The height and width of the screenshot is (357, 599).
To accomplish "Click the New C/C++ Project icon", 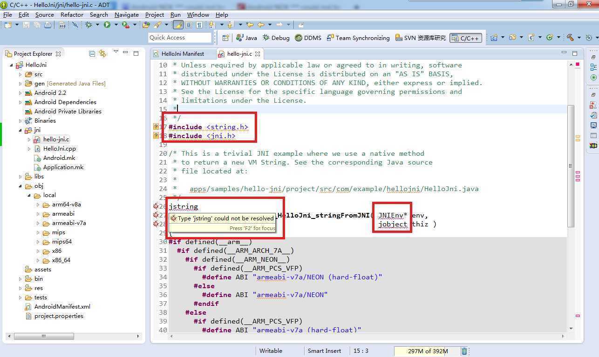I will 494,38.
